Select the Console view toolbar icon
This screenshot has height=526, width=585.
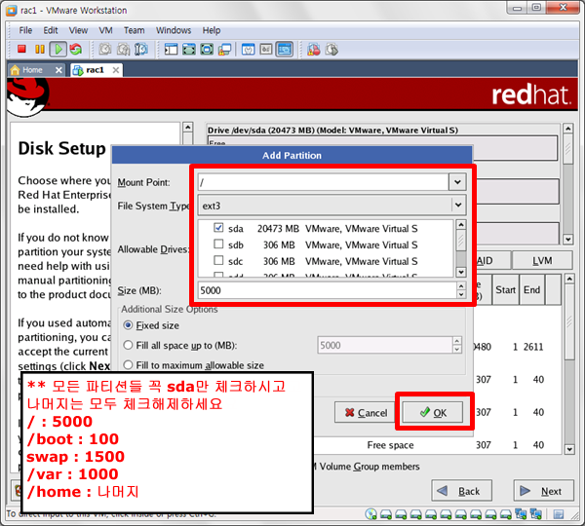285,50
